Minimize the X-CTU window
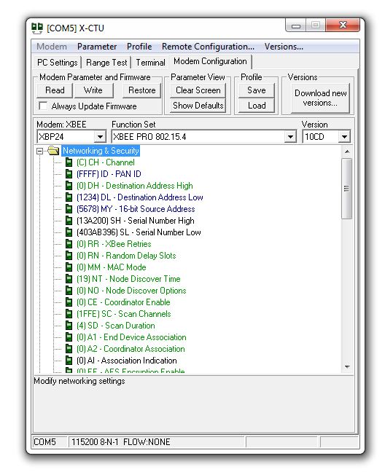 tap(296, 25)
